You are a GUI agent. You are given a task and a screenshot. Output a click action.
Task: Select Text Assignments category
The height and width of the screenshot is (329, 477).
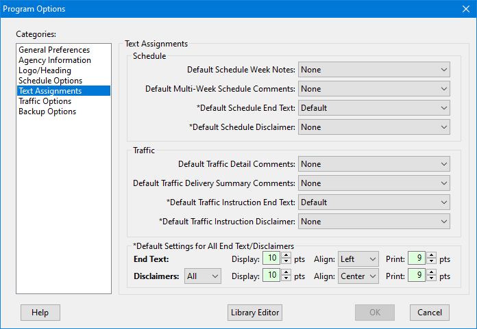(x=64, y=91)
